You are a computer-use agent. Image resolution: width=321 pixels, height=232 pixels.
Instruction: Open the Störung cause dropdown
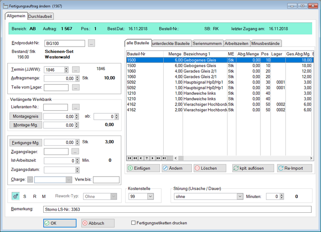pos(240,197)
